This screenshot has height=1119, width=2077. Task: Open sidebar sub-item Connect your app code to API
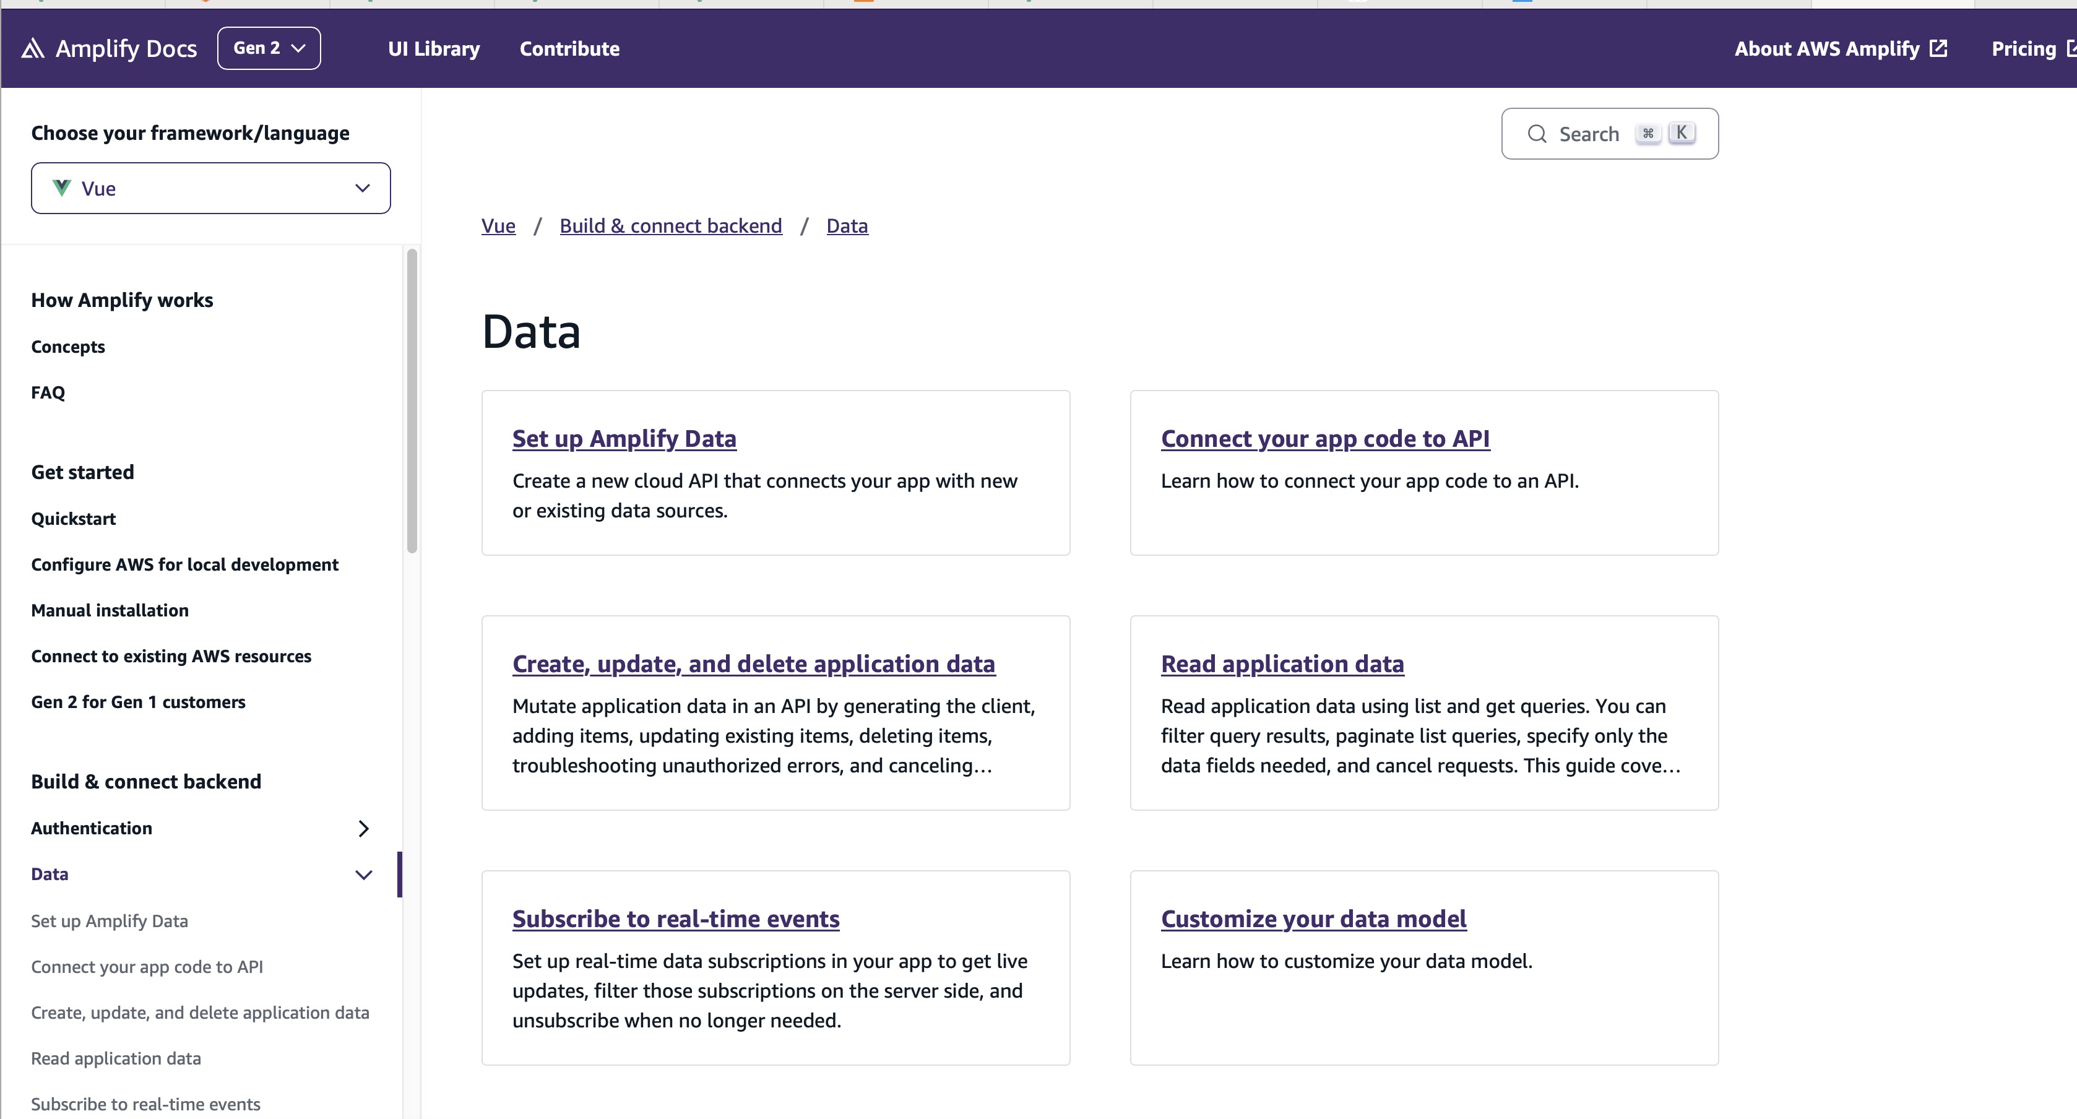coord(147,967)
